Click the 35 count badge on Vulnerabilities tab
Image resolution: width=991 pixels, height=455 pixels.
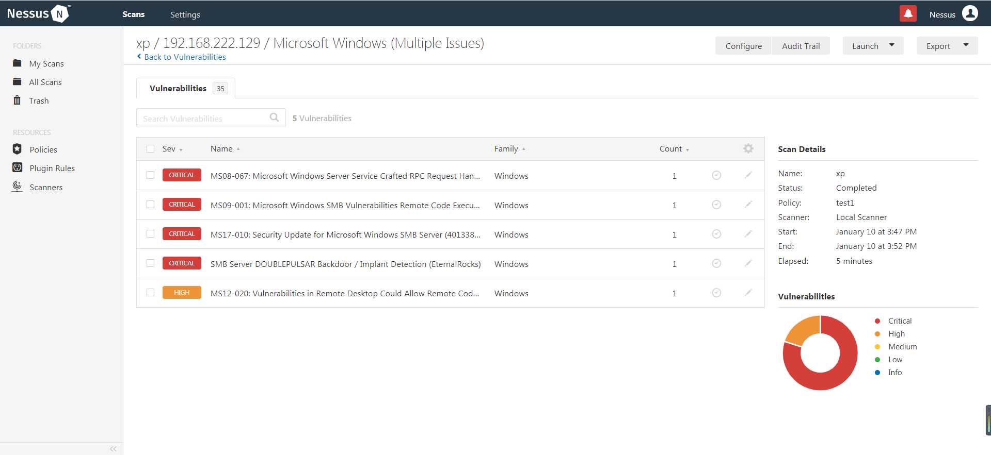click(220, 89)
